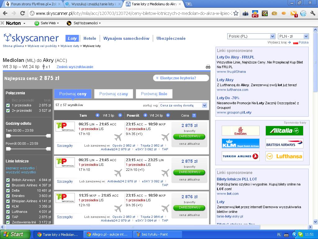Open the camera extension icon
This screenshot has width=318, height=239.
(245, 13)
